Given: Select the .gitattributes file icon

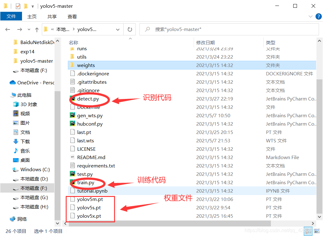Looking at the screenshot, I should click(x=73, y=82).
